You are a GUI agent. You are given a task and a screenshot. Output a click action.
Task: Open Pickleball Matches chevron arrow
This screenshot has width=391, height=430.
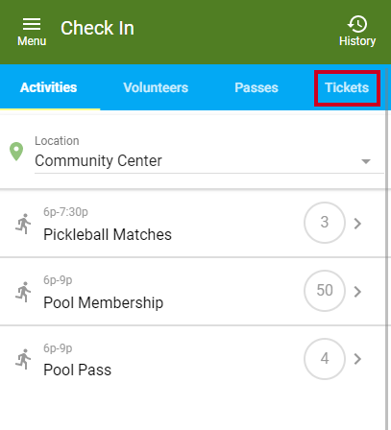coord(357,224)
